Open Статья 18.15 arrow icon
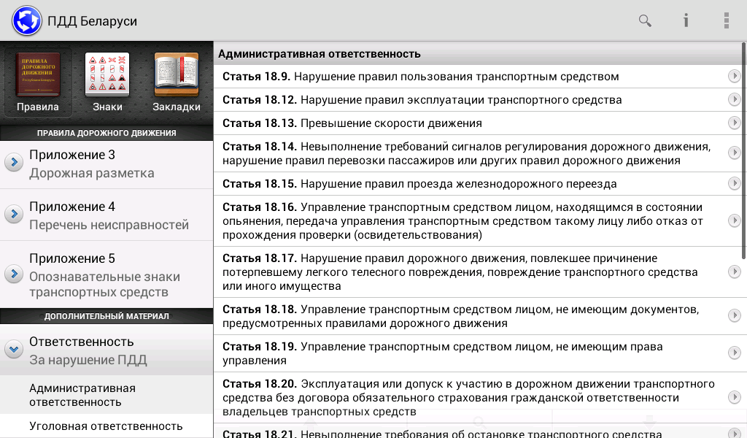 click(734, 183)
